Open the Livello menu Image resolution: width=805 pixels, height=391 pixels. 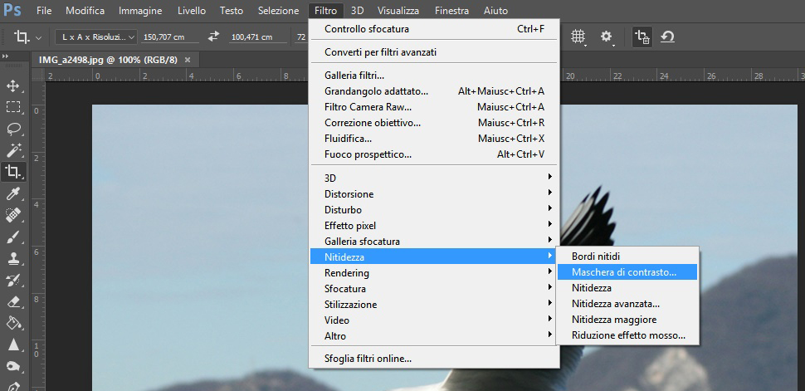pyautogui.click(x=192, y=10)
